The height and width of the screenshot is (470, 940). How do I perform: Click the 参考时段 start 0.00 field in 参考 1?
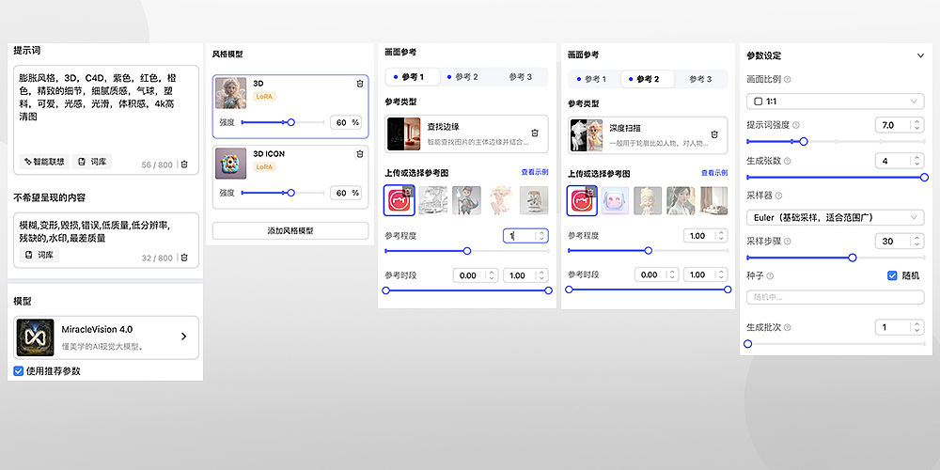click(476, 275)
